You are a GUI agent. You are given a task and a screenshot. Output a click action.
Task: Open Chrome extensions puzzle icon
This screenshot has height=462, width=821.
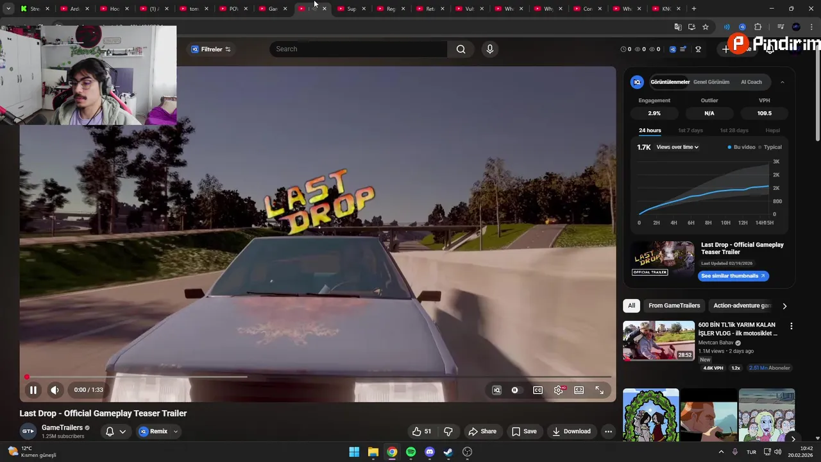758,27
